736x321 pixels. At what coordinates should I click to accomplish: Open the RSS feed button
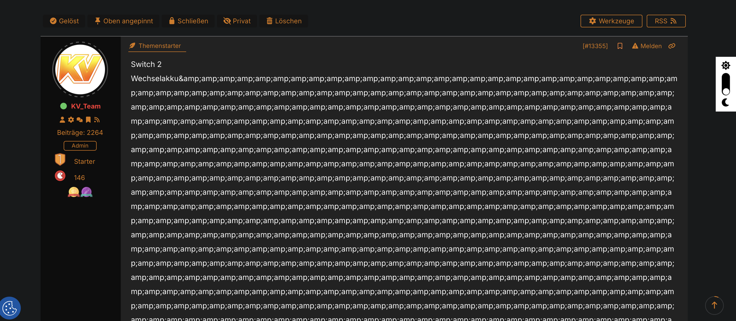pyautogui.click(x=666, y=21)
